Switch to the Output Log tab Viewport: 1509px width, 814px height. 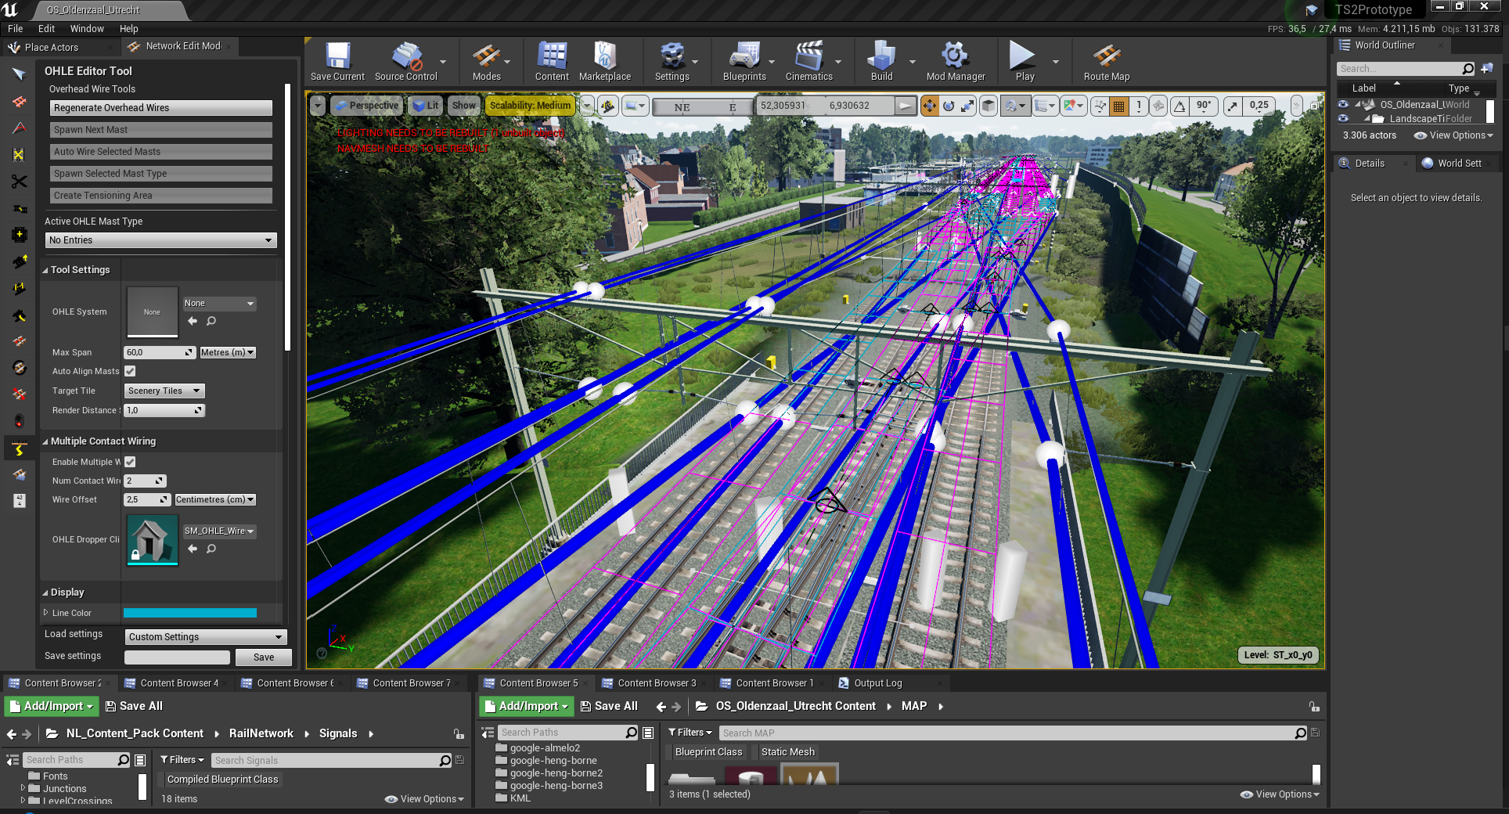tap(877, 683)
